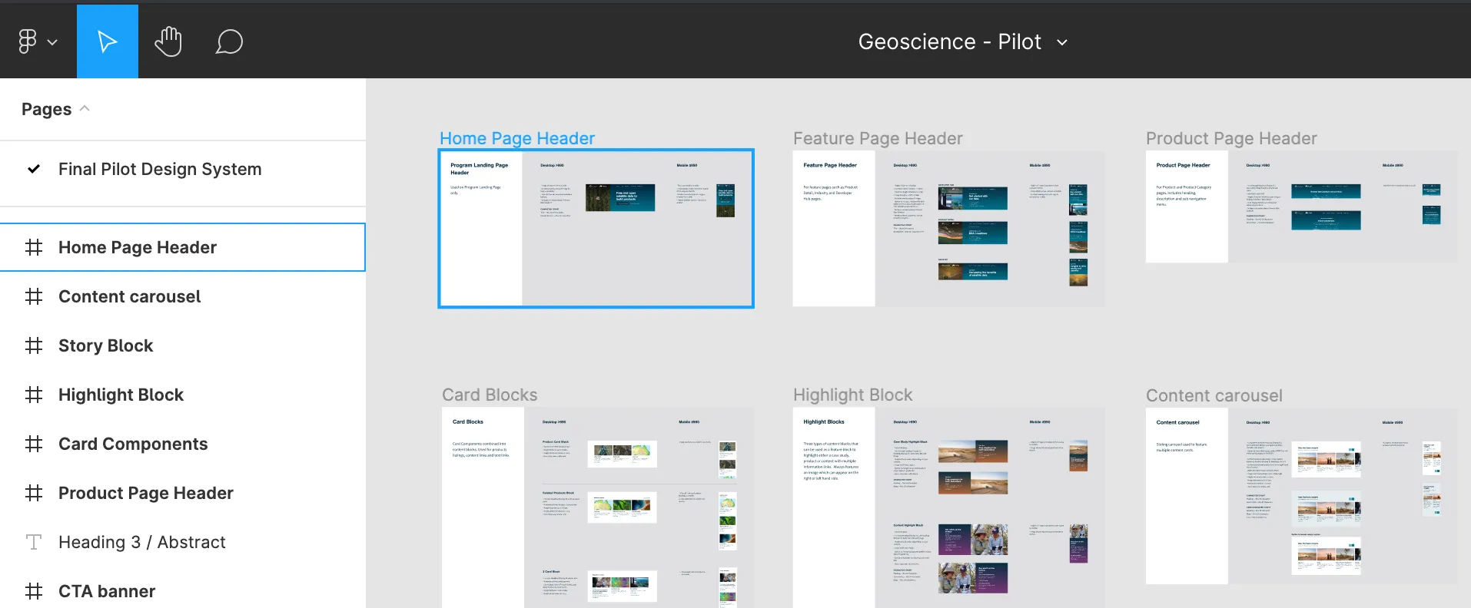The height and width of the screenshot is (608, 1471).
Task: Select the Card Blocks frame on canvas
Action: 598,507
